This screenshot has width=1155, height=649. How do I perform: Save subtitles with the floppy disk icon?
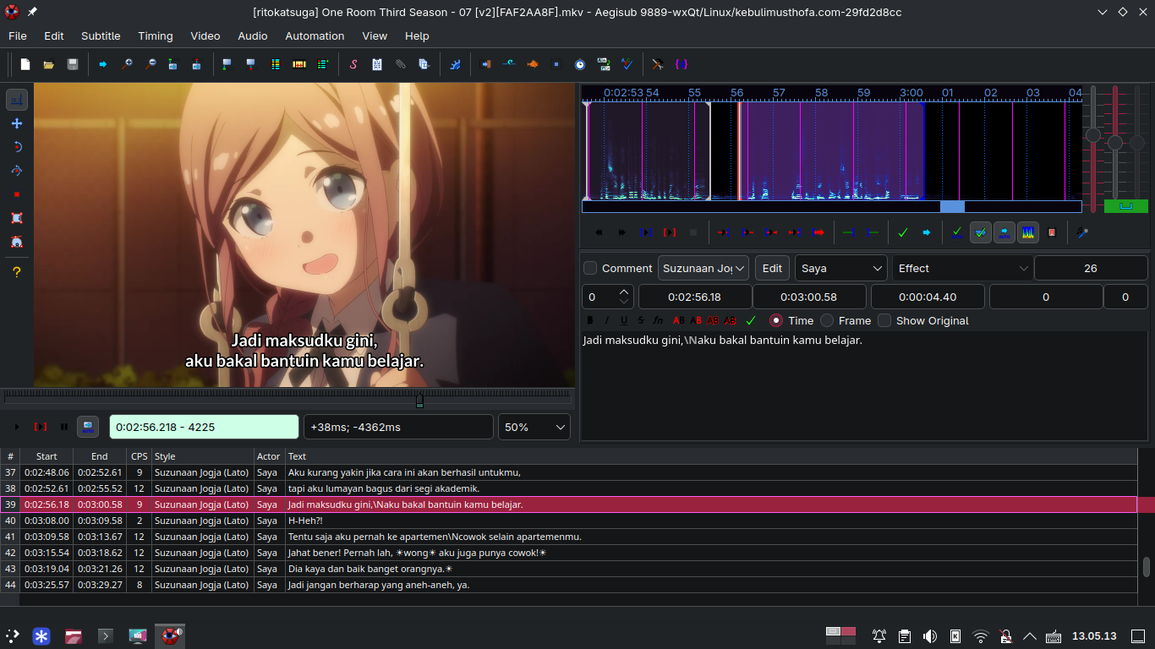[x=73, y=64]
